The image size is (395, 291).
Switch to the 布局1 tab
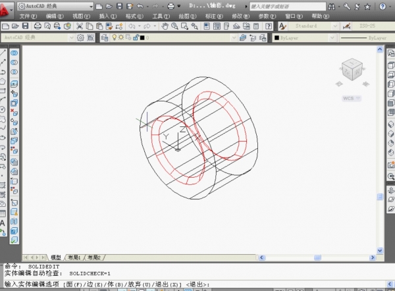pos(74,257)
